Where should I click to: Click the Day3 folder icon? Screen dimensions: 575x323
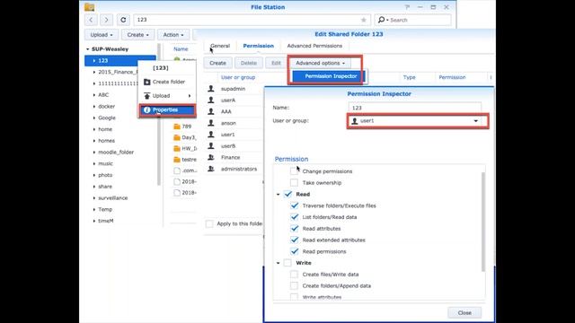(177, 137)
